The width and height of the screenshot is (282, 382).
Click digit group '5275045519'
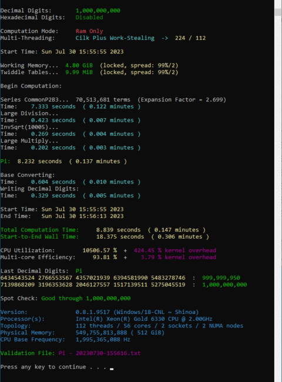tap(168, 284)
